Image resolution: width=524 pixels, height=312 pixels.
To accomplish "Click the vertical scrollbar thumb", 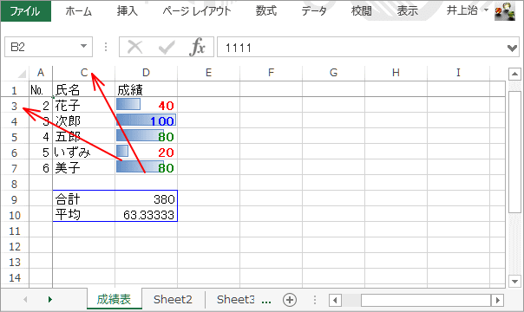I will pyautogui.click(x=514, y=152).
